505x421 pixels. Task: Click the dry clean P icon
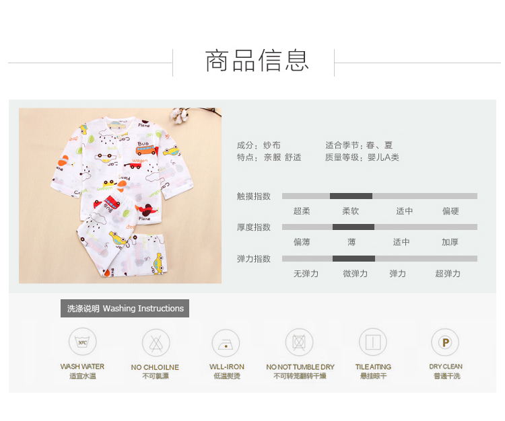tap(446, 342)
